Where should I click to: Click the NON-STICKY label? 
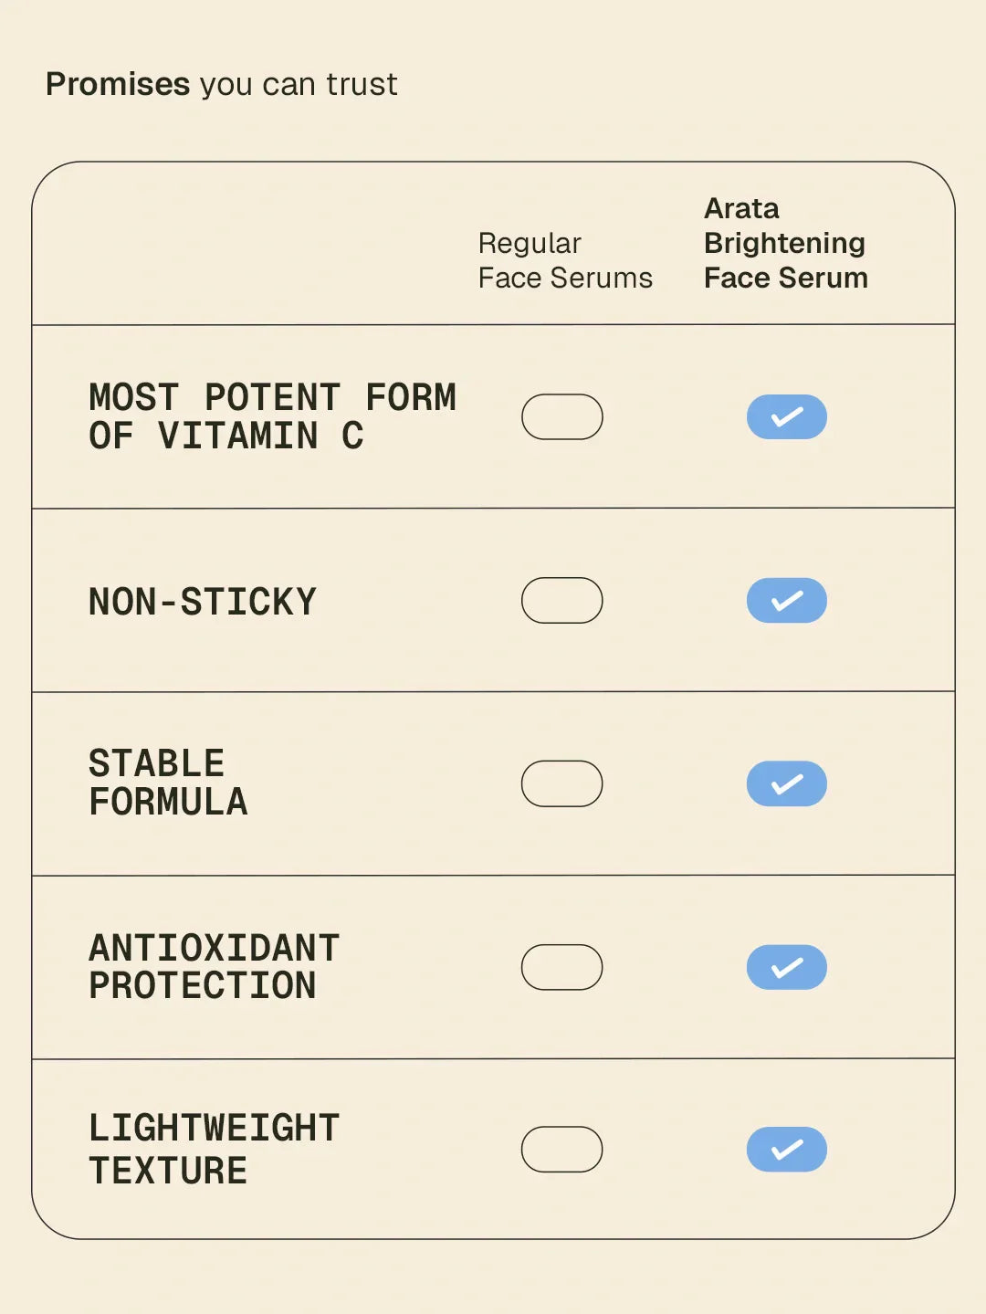(x=203, y=602)
